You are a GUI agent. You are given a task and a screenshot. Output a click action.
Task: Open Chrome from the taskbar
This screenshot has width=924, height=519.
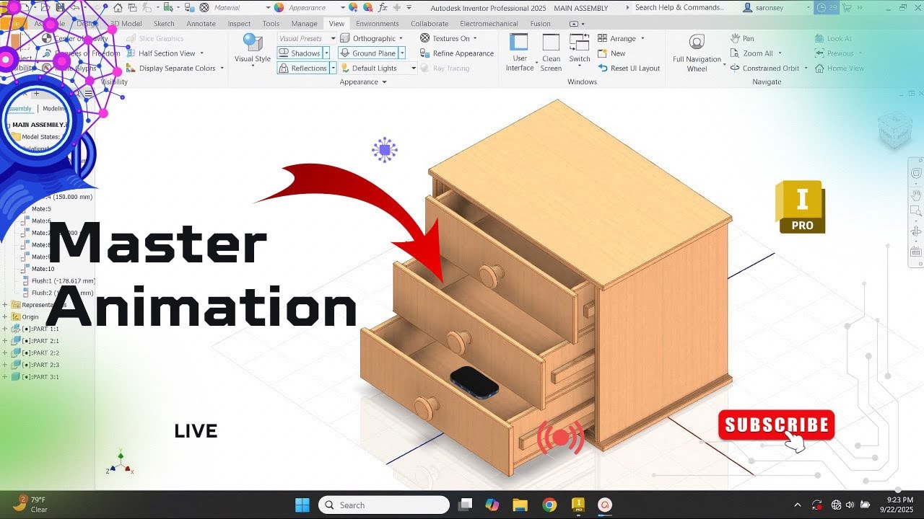[x=549, y=505]
